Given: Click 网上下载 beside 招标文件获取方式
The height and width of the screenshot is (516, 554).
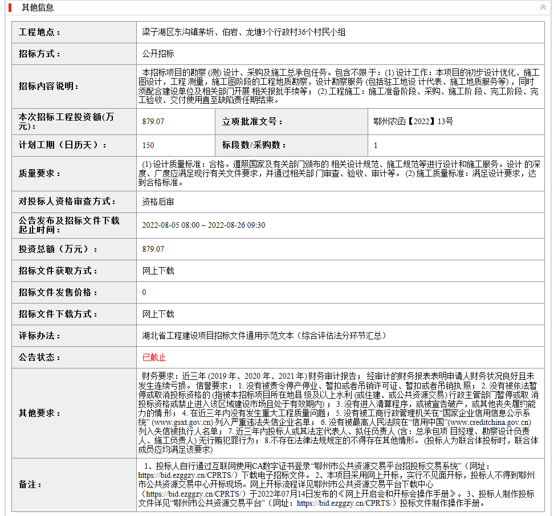Looking at the screenshot, I should point(158,271).
